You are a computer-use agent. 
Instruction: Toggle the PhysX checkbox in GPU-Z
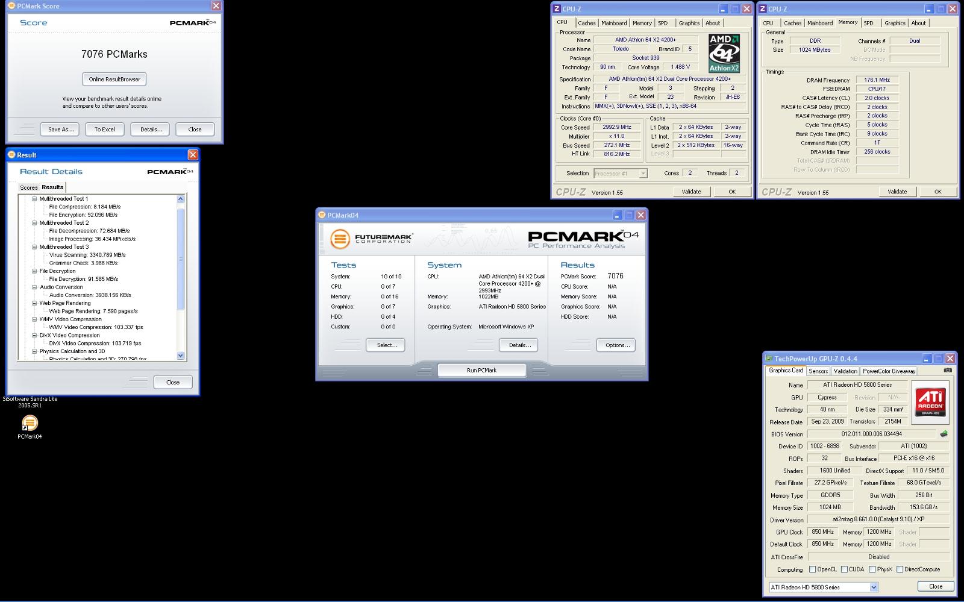872,569
